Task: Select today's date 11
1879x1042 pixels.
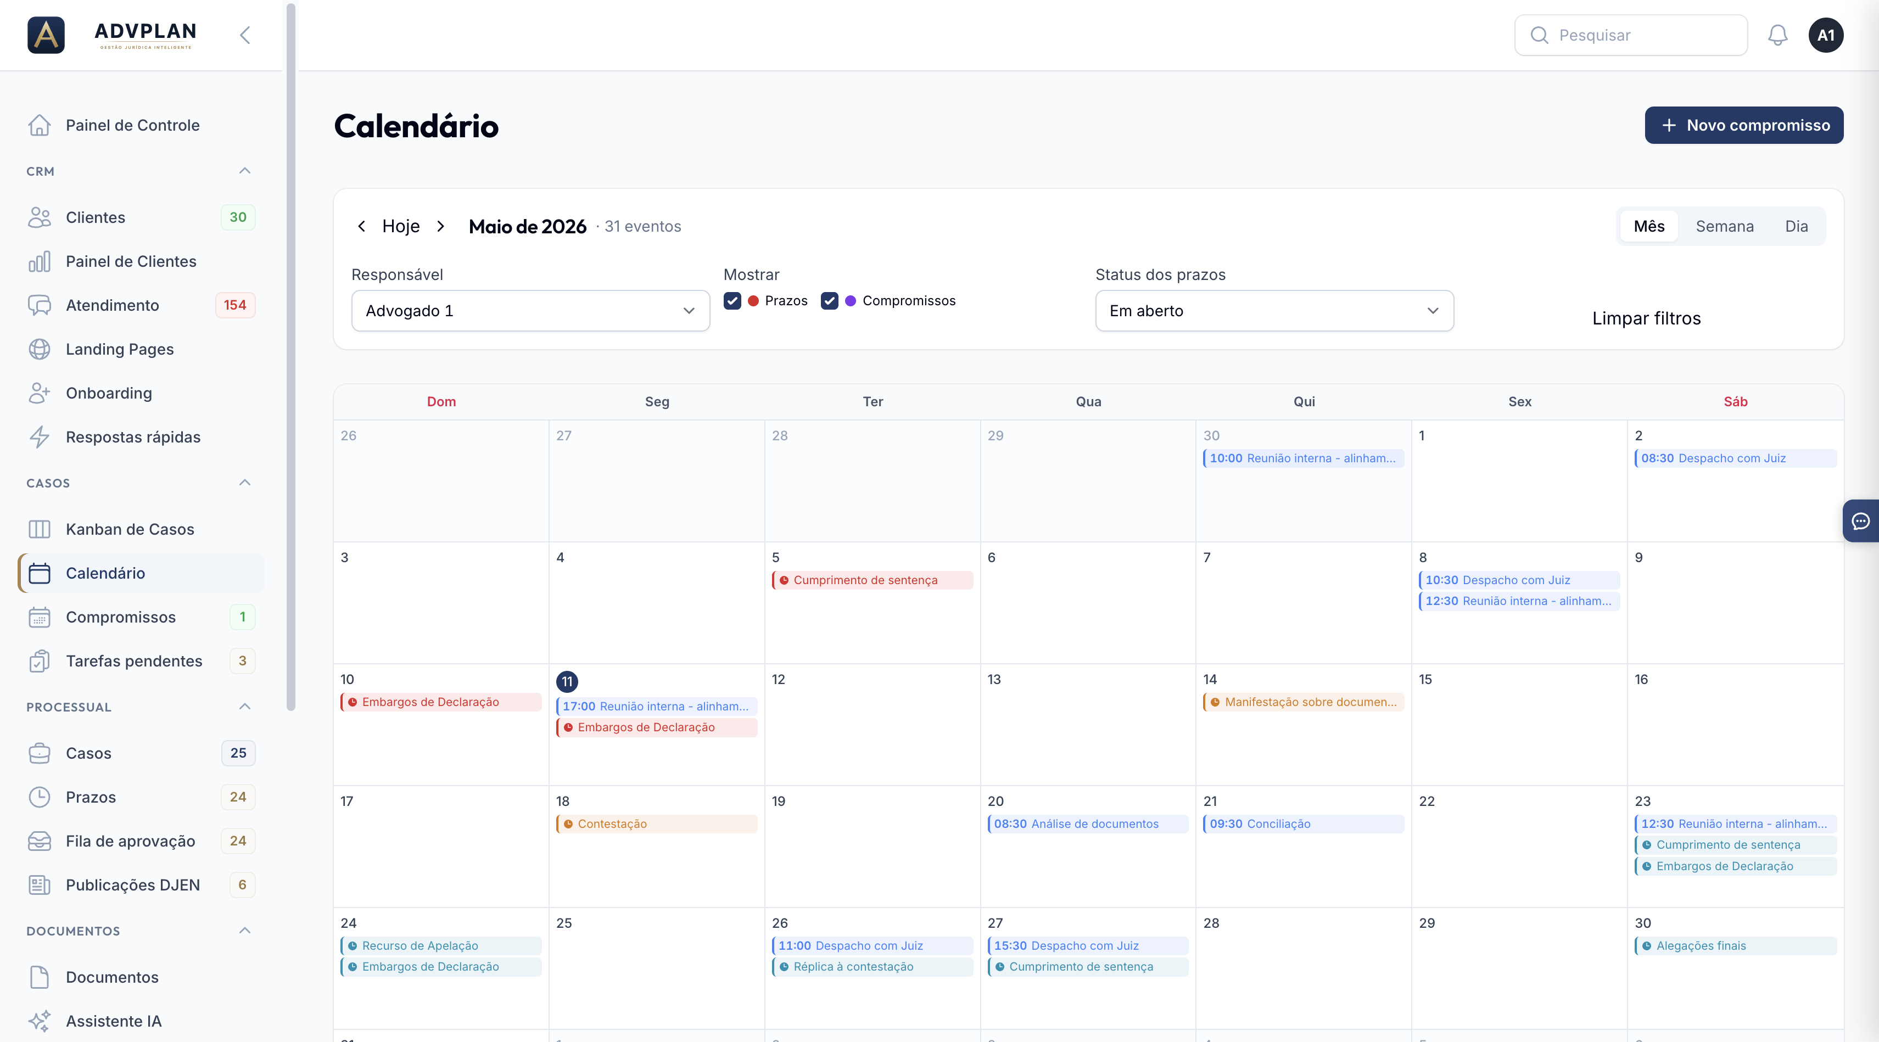Action: click(567, 682)
